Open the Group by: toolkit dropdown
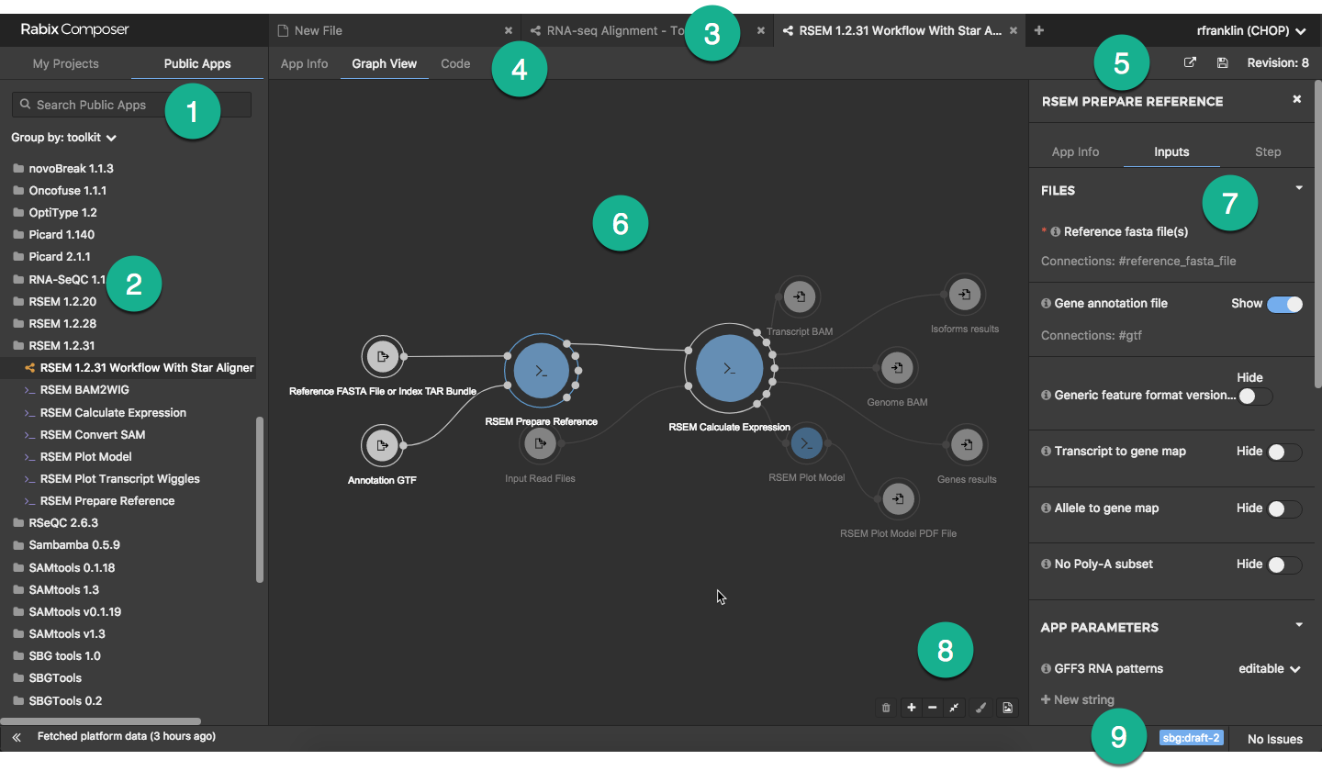Viewport: 1322px width, 771px height. coord(63,138)
